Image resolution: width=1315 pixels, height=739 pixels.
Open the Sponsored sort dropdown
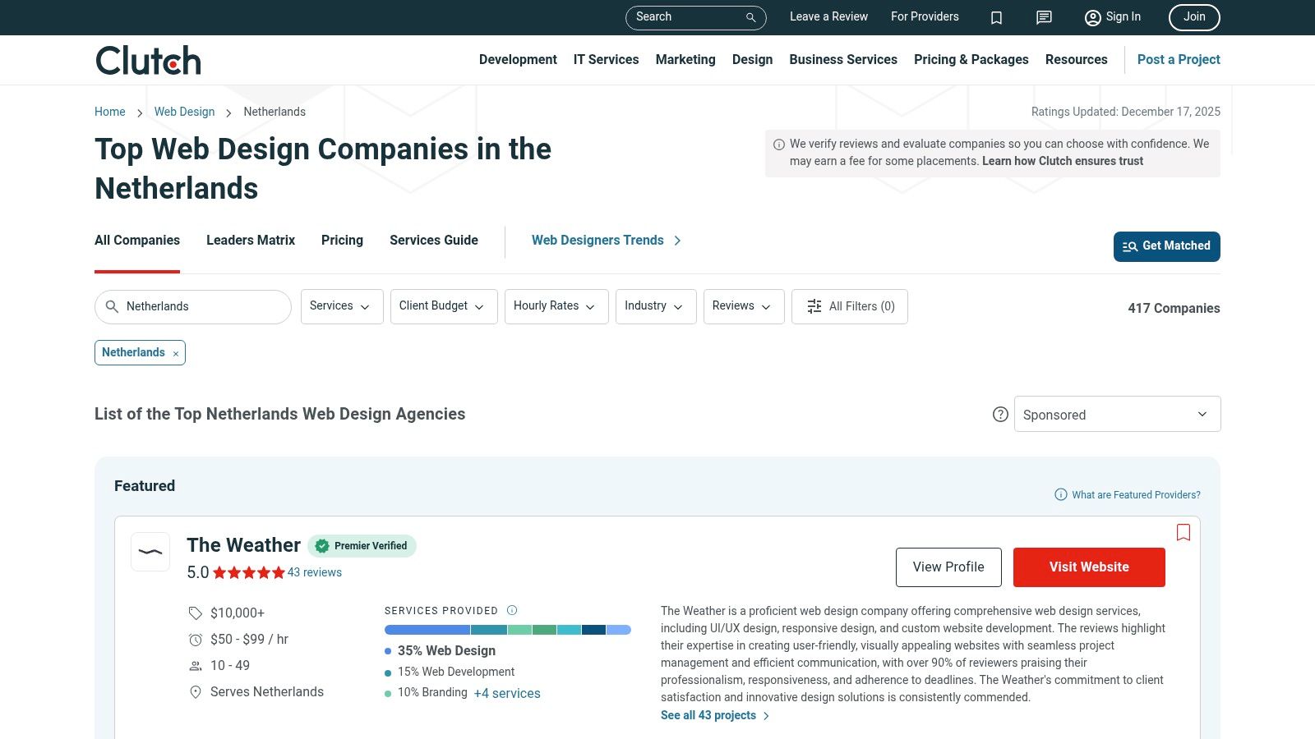1116,415
